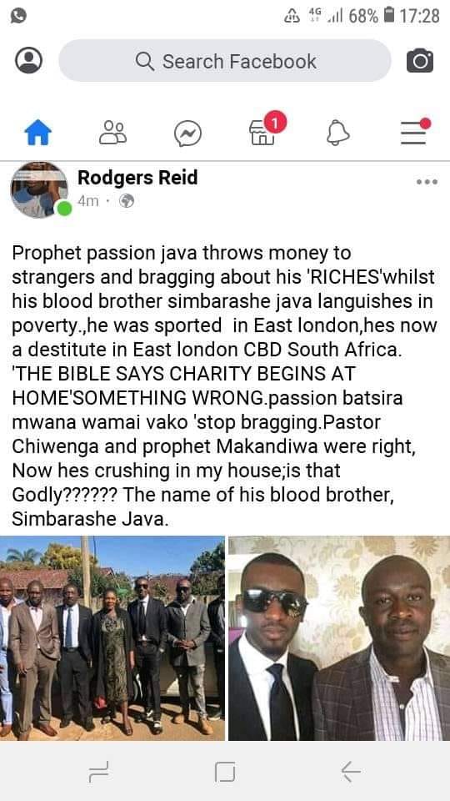Tap the Android back button
Viewport: 450px width, 801px height.
[351, 771]
